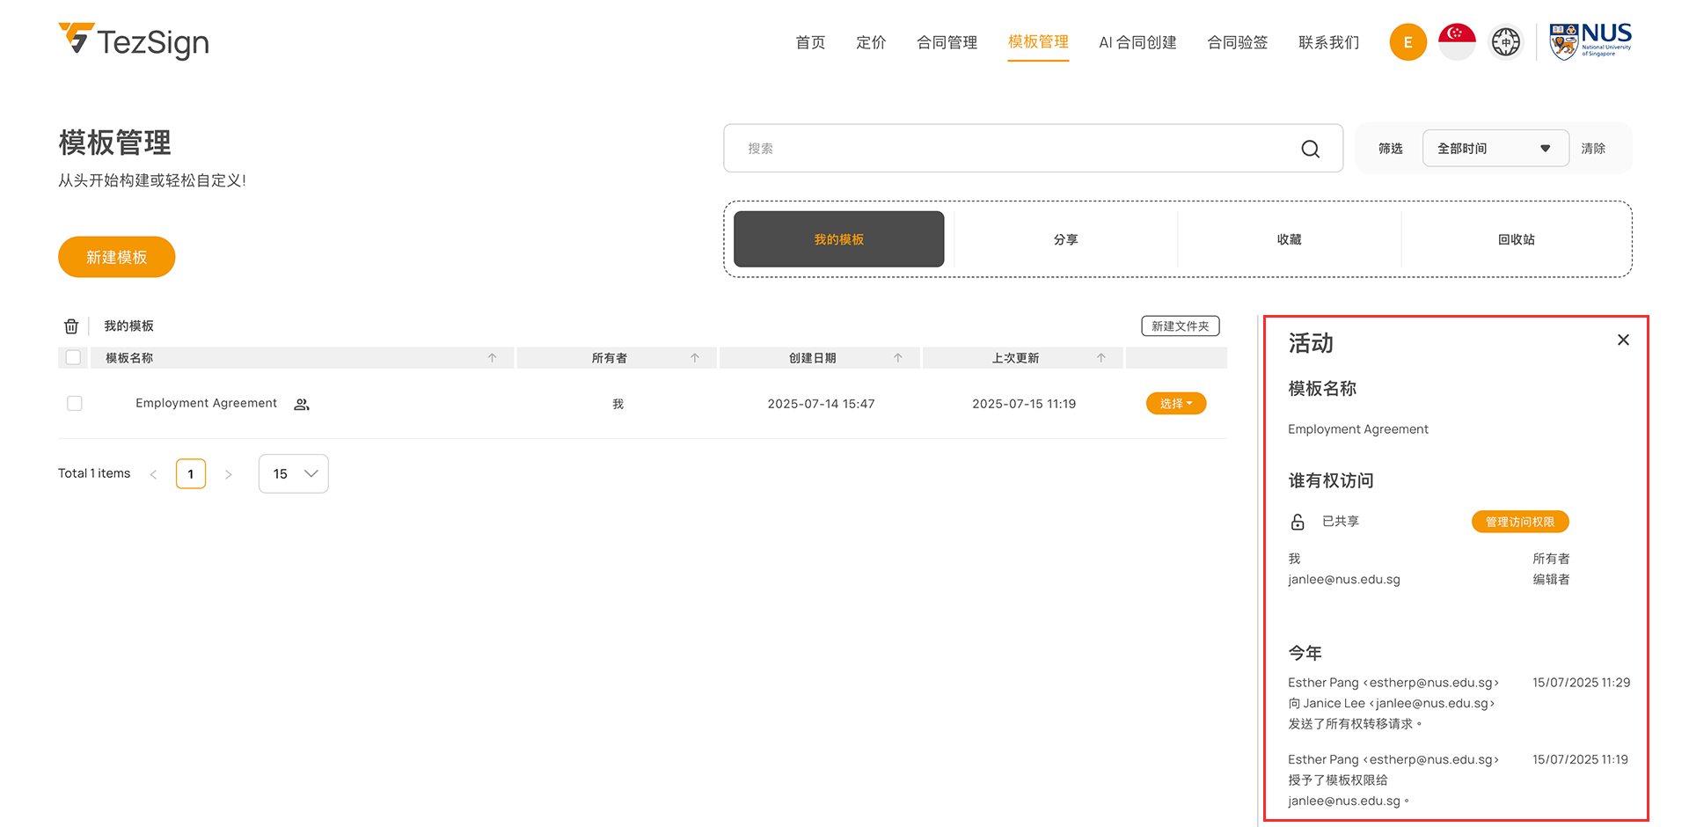The width and height of the screenshot is (1689, 827).
Task: Click the Singapore flag region icon
Action: point(1457,42)
